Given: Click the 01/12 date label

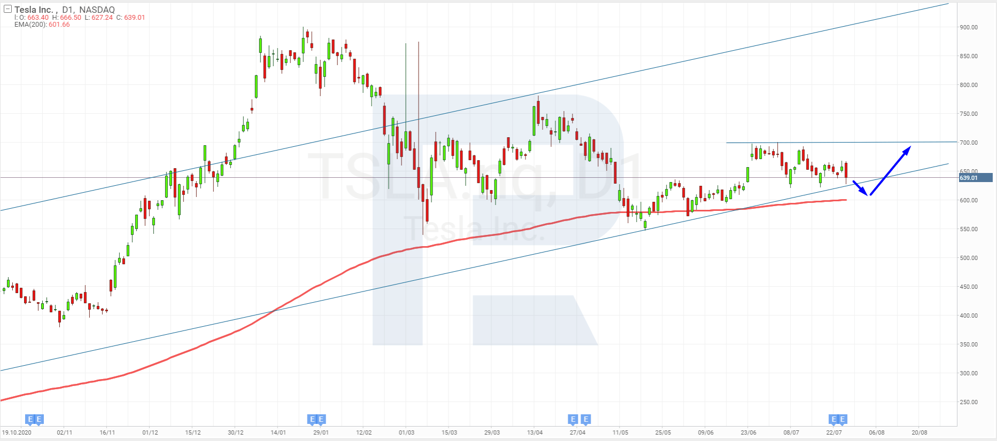Looking at the screenshot, I should 150,432.
